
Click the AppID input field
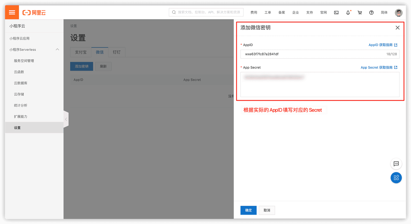(320, 54)
